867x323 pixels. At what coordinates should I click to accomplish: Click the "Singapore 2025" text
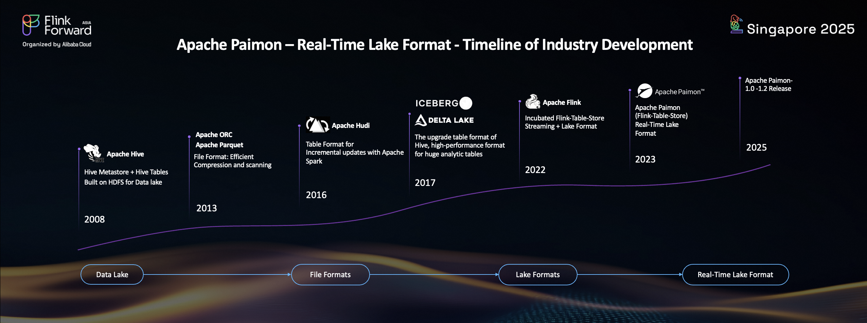[801, 29]
